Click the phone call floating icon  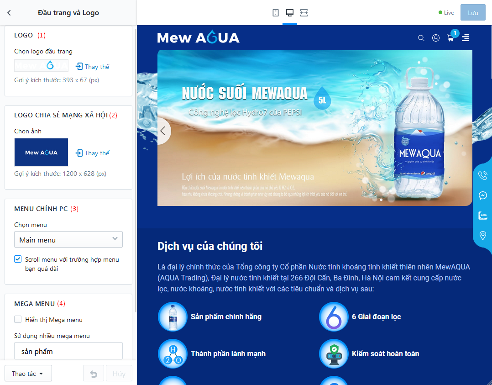482,175
